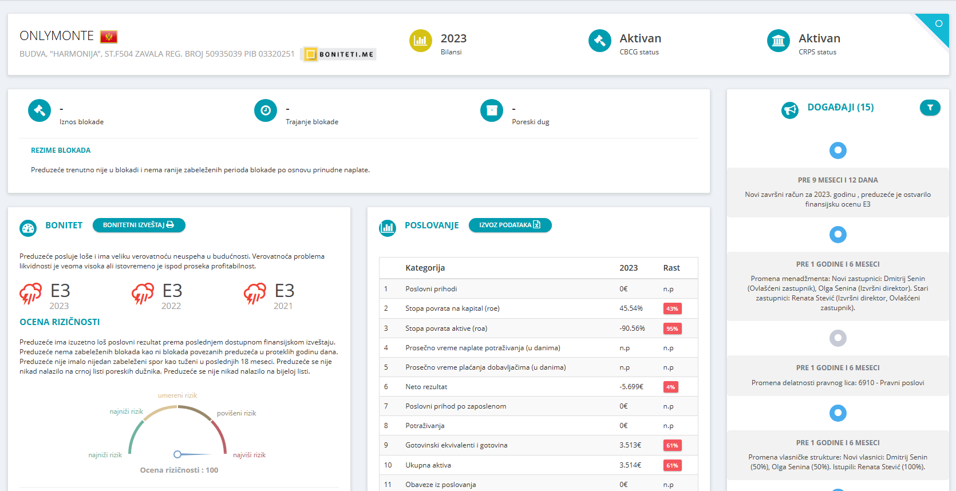Viewport: 956px width, 491px height.
Task: Click the Rast column header
Action: click(x=671, y=268)
